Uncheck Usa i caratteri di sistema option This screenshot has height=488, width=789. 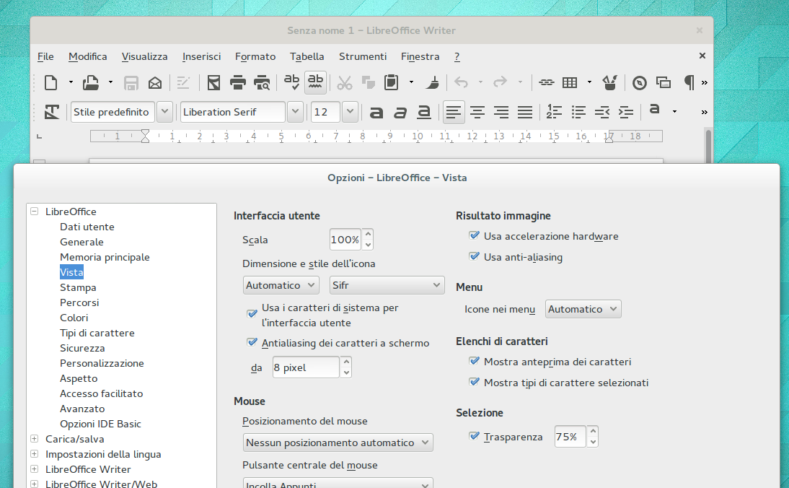252,314
